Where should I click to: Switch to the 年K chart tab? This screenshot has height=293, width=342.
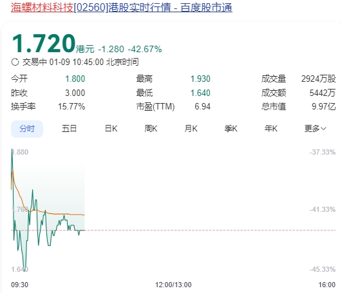tap(271, 129)
